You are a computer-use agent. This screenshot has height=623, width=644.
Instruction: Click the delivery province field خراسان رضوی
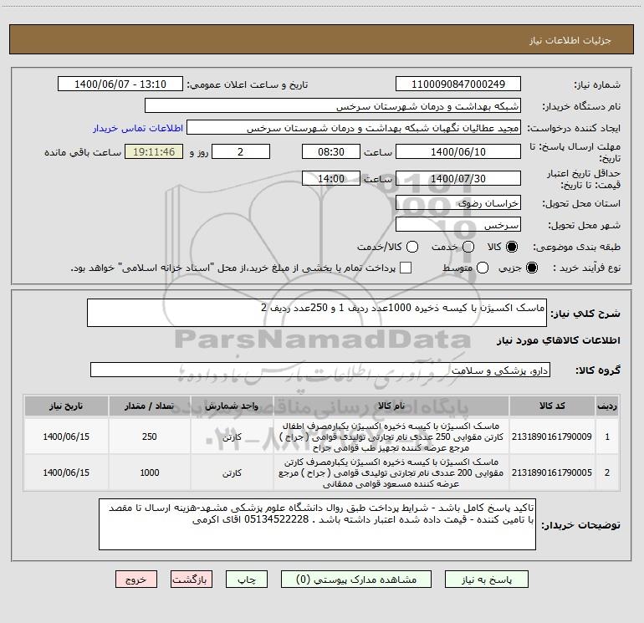click(458, 202)
